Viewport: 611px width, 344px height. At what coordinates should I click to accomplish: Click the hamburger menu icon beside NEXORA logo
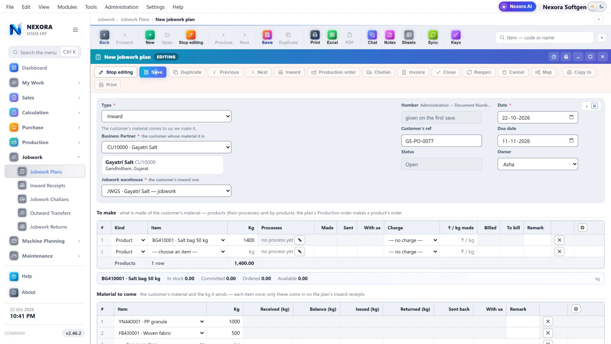[x=75, y=30]
